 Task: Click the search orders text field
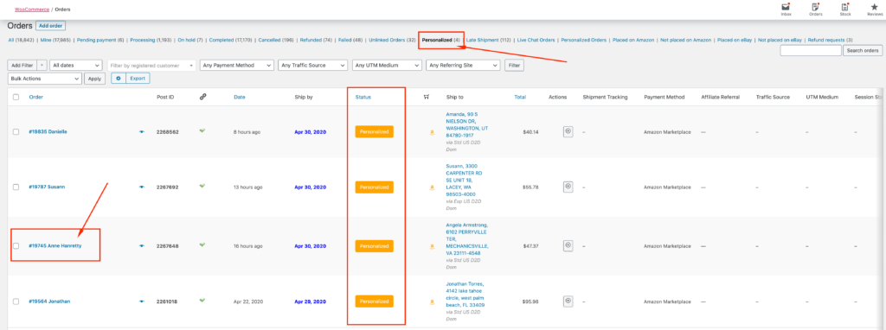811,51
